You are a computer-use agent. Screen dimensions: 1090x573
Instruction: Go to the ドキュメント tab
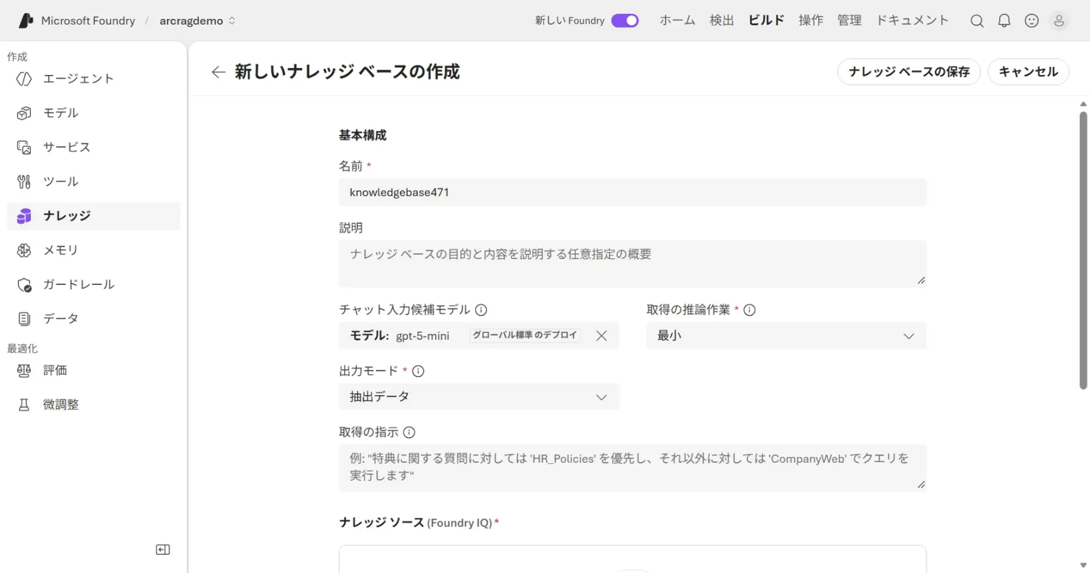pos(912,21)
